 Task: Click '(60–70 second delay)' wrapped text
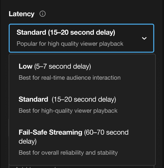[x=74, y=137]
